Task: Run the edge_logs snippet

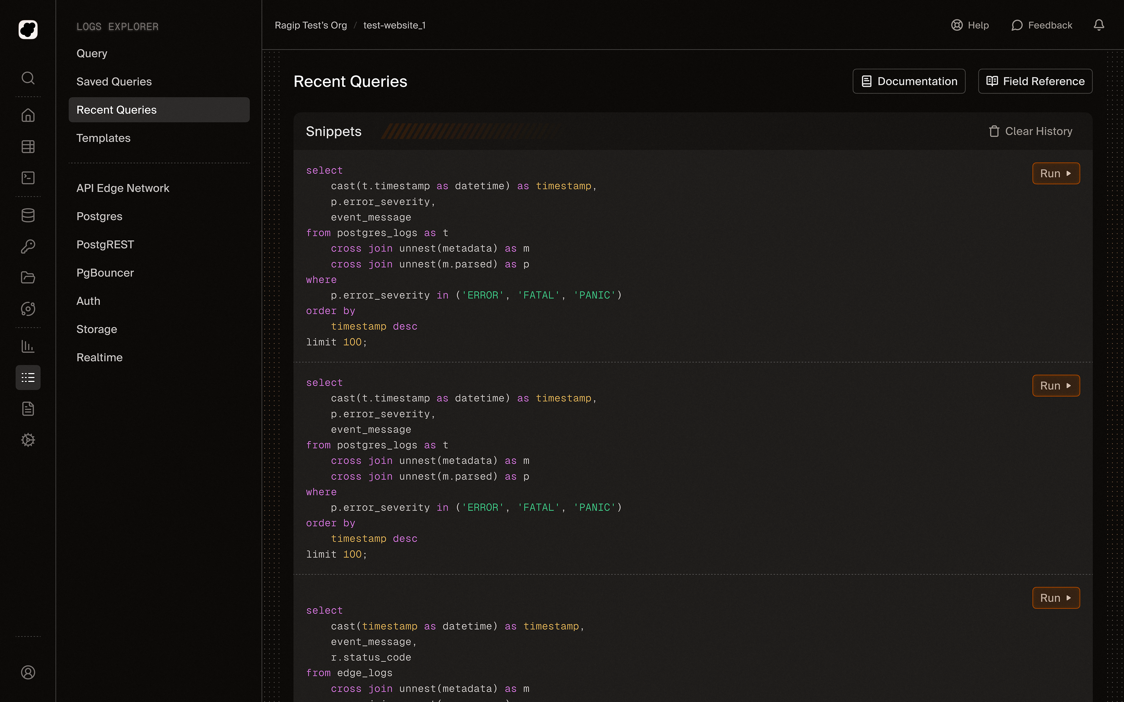Action: click(x=1056, y=598)
